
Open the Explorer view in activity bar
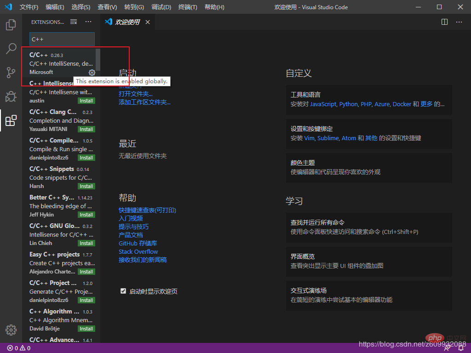[x=11, y=25]
